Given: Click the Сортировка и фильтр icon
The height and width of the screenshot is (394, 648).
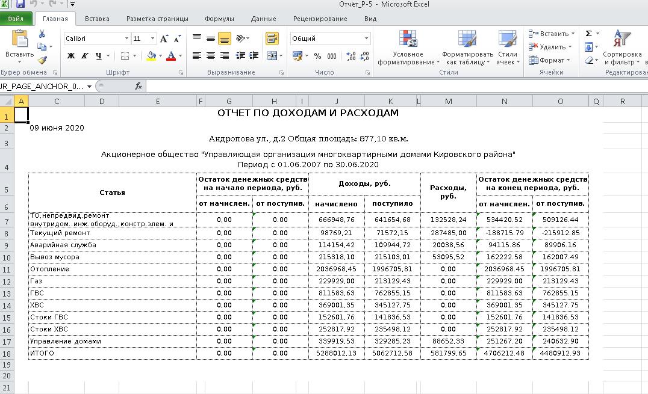Looking at the screenshot, I should click(620, 48).
